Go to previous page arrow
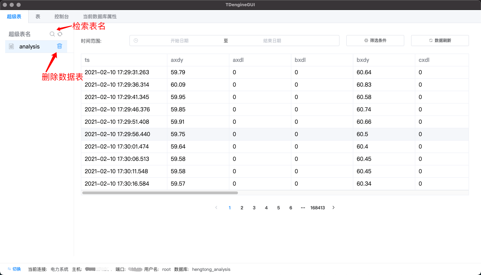This screenshot has width=481, height=275. [216, 208]
